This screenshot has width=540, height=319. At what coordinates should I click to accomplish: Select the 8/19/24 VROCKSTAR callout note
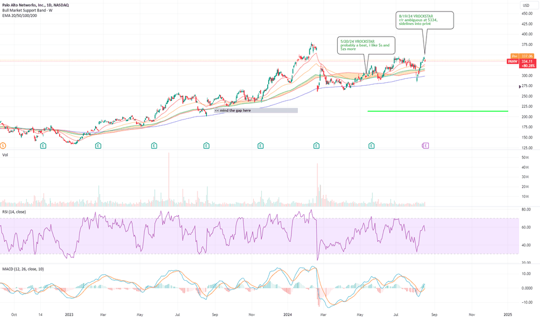pyautogui.click(x=425, y=20)
